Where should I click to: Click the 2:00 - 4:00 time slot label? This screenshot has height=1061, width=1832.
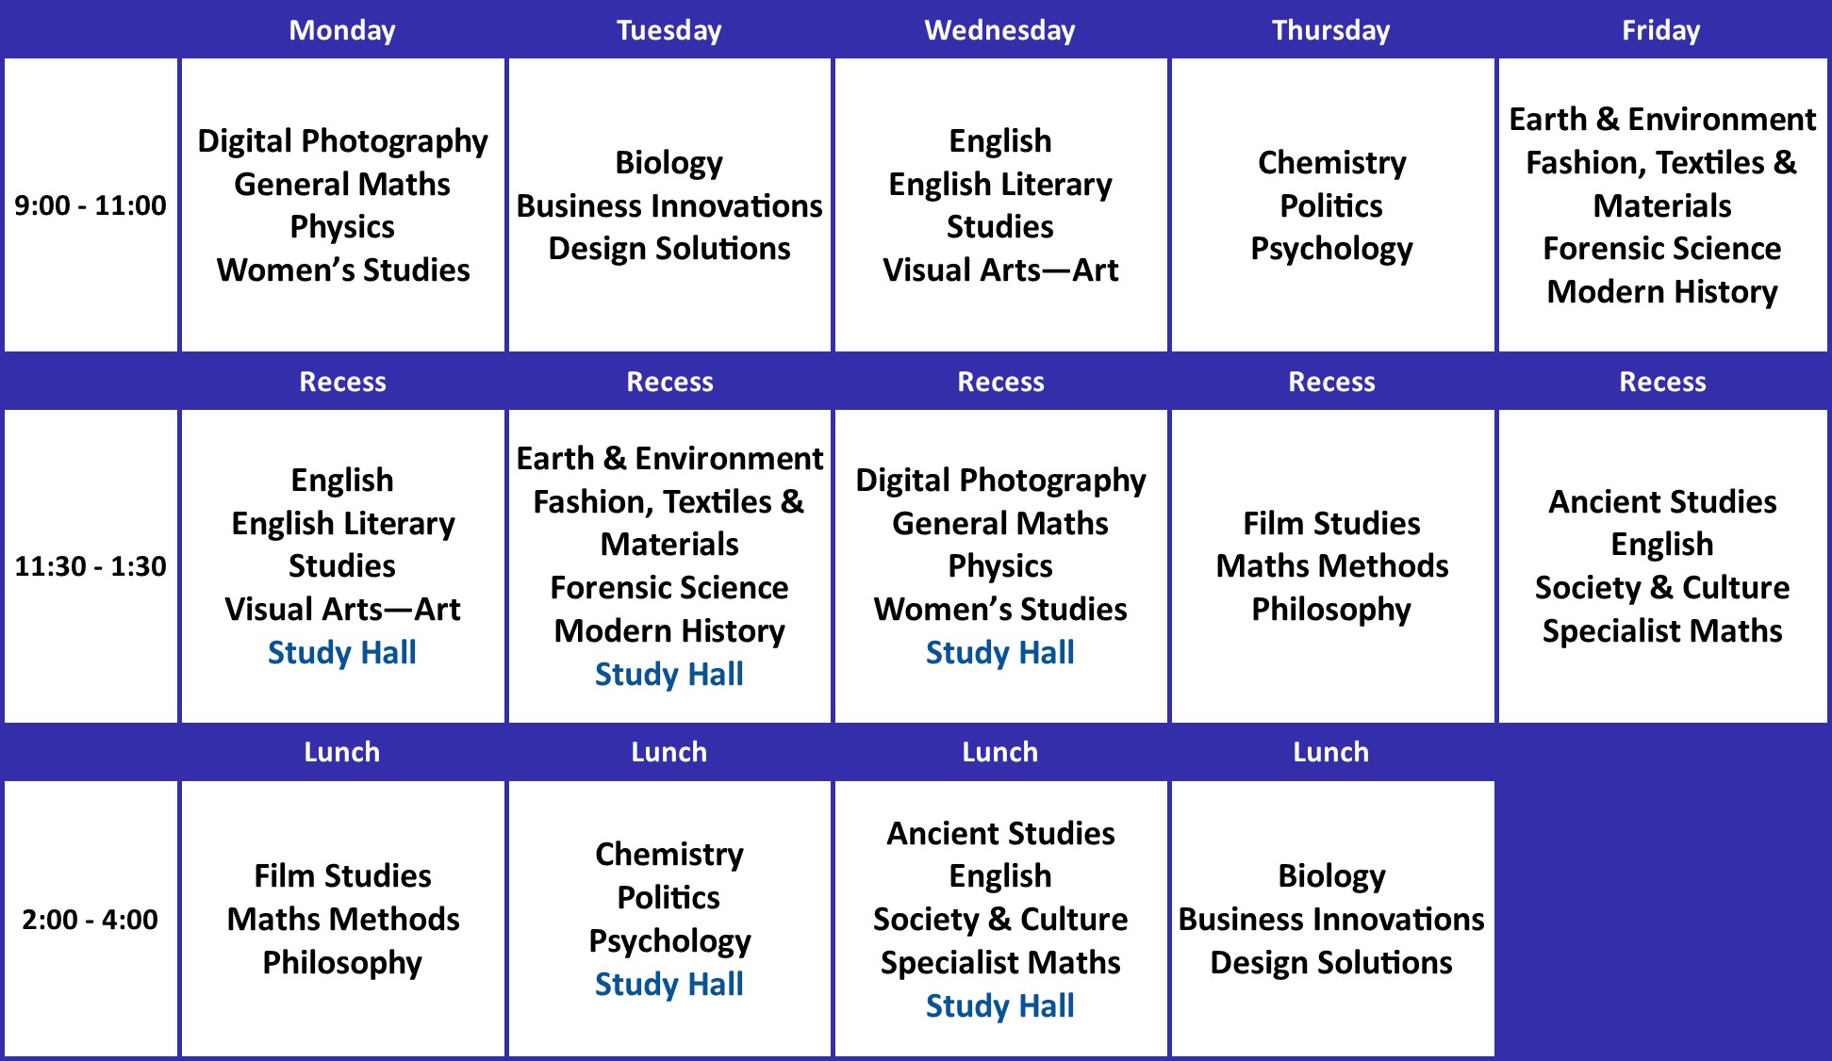pyautogui.click(x=91, y=919)
